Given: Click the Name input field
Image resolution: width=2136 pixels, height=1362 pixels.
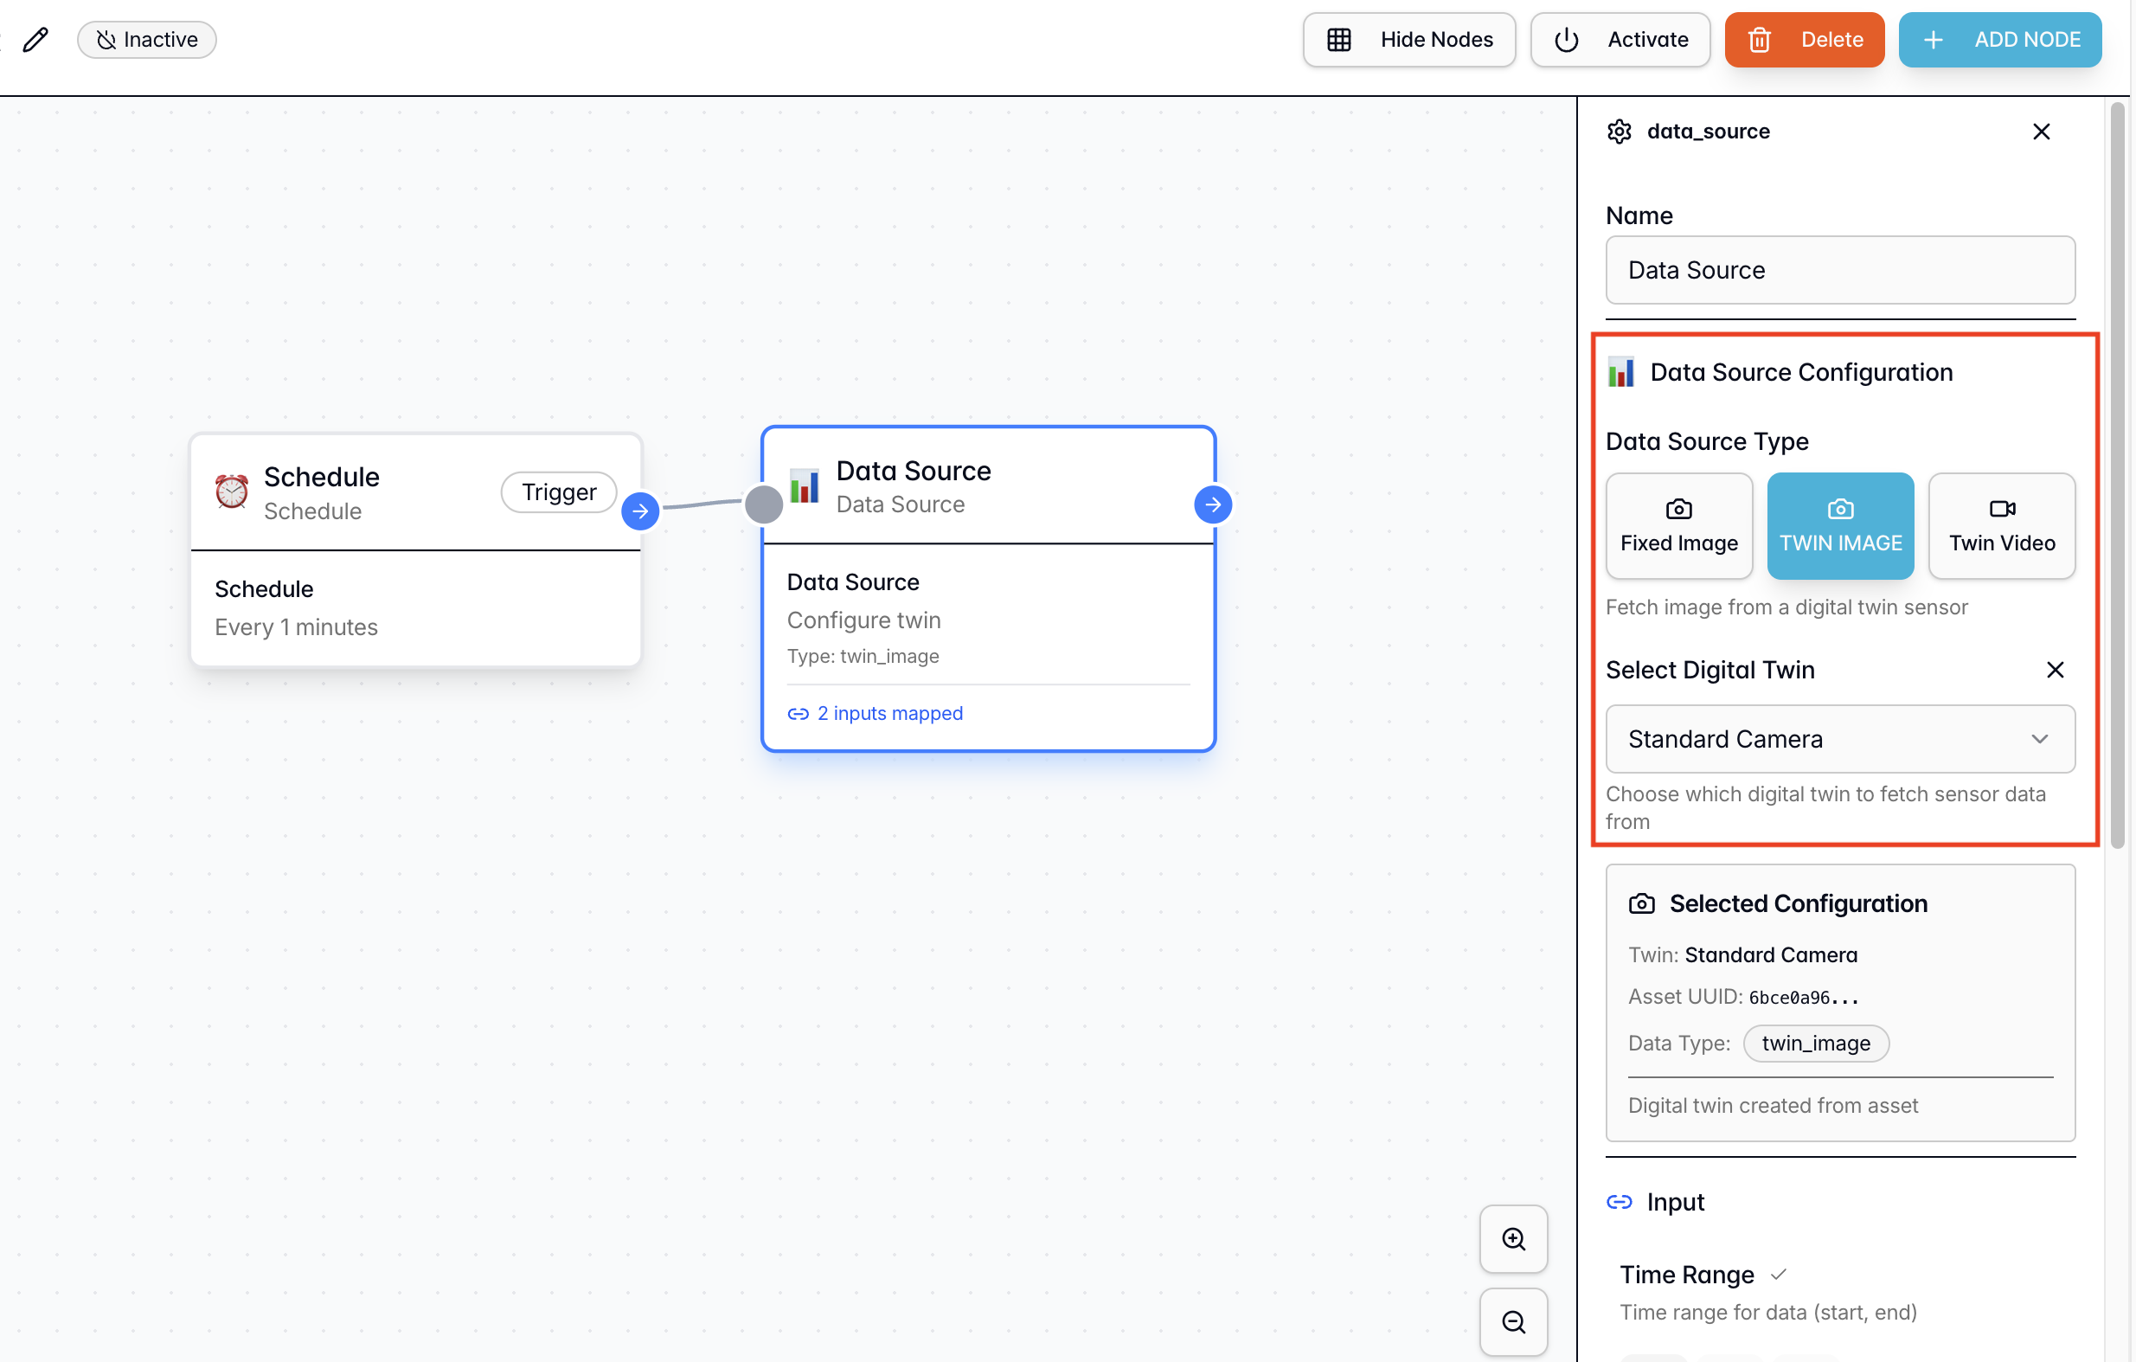Looking at the screenshot, I should pos(1840,270).
